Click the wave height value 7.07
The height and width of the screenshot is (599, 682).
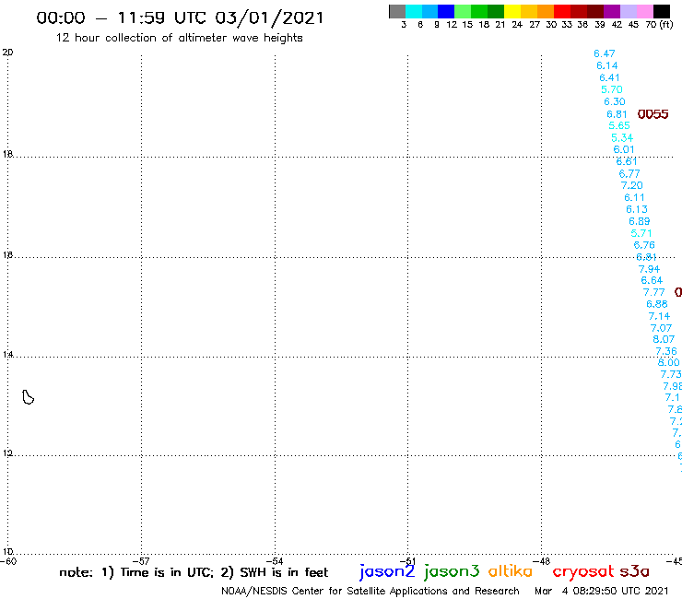pos(661,328)
